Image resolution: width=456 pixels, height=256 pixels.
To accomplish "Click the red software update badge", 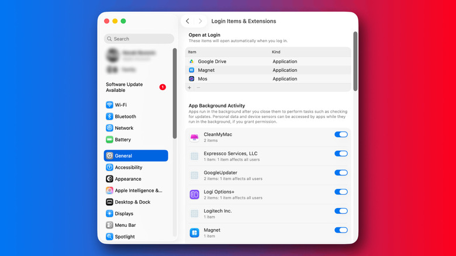I will (x=163, y=87).
